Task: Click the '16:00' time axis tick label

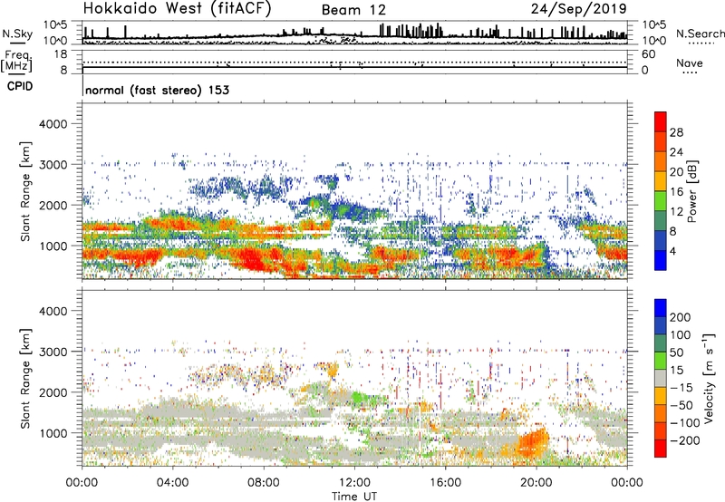Action: 445,483
